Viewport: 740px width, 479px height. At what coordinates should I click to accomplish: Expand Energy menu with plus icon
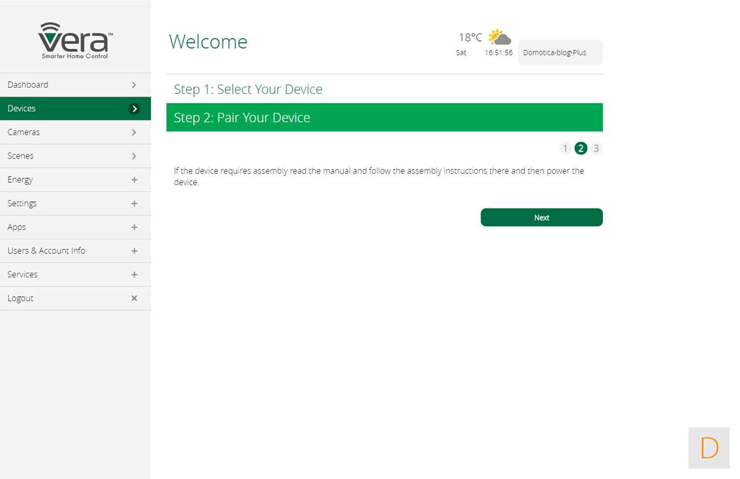[134, 180]
